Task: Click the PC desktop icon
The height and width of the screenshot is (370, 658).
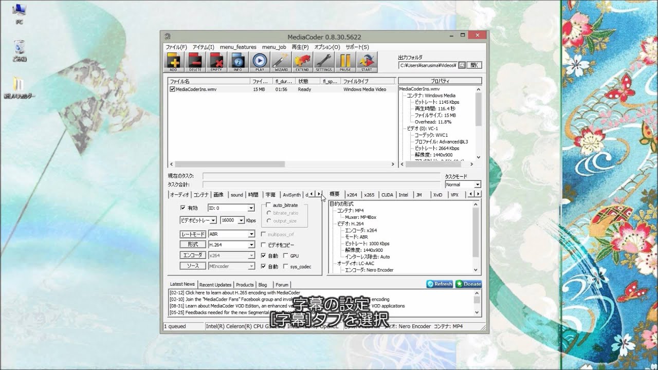Action: [20, 14]
